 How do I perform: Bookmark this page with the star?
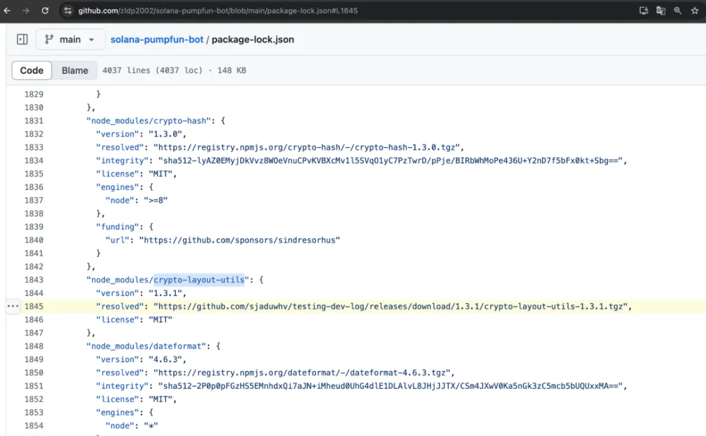tap(695, 10)
